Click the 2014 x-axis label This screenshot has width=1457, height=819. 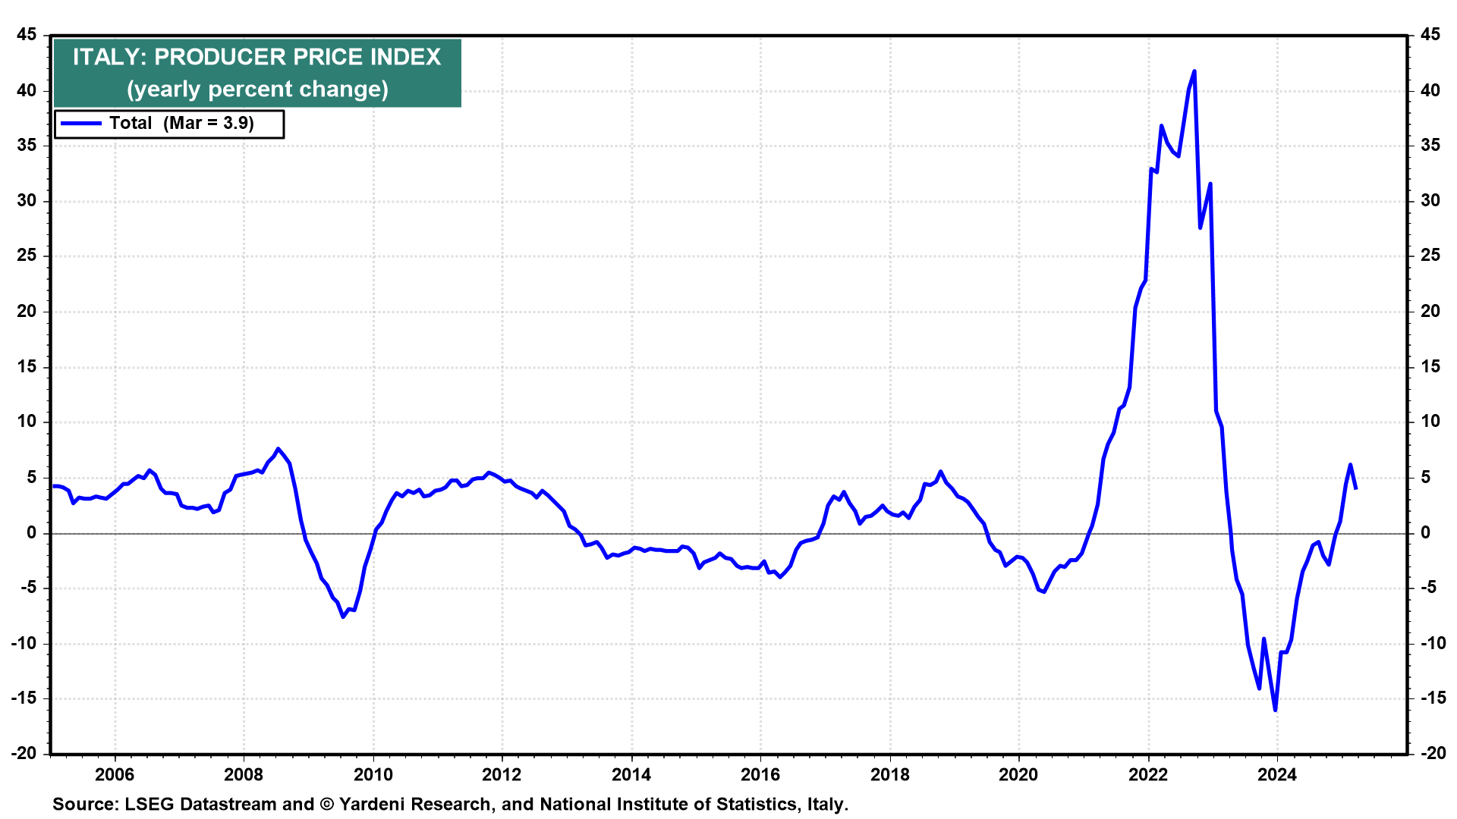pyautogui.click(x=631, y=774)
